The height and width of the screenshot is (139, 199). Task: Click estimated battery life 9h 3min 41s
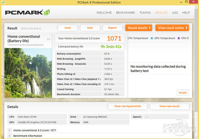coord(111,47)
